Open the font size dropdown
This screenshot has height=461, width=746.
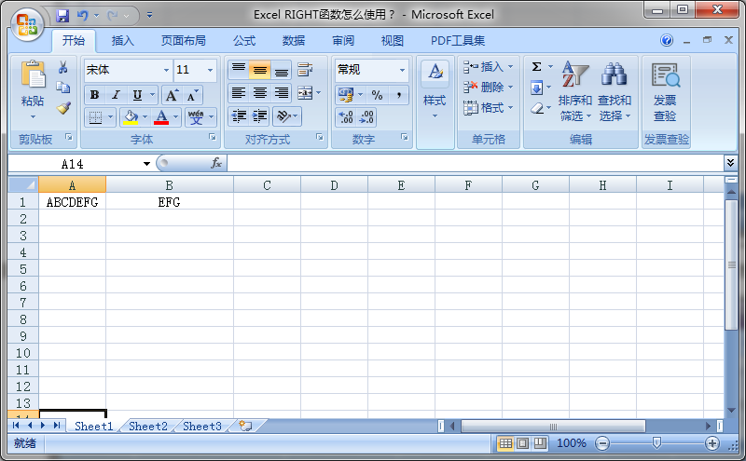tap(210, 71)
